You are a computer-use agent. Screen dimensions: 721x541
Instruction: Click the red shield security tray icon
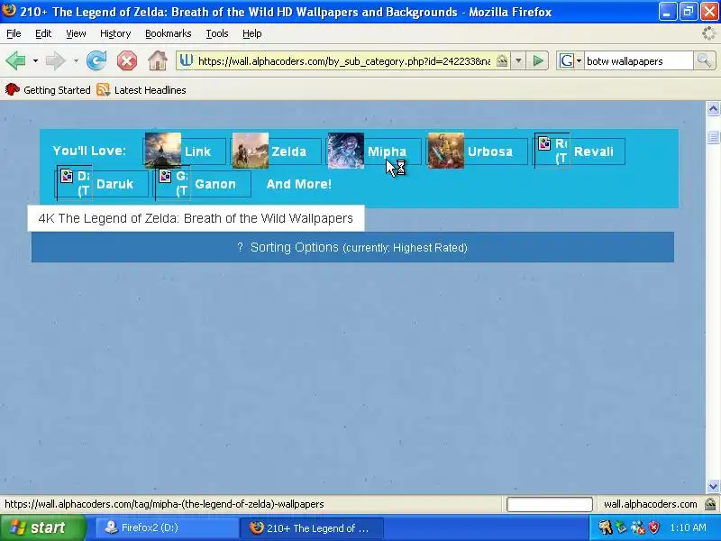[653, 527]
